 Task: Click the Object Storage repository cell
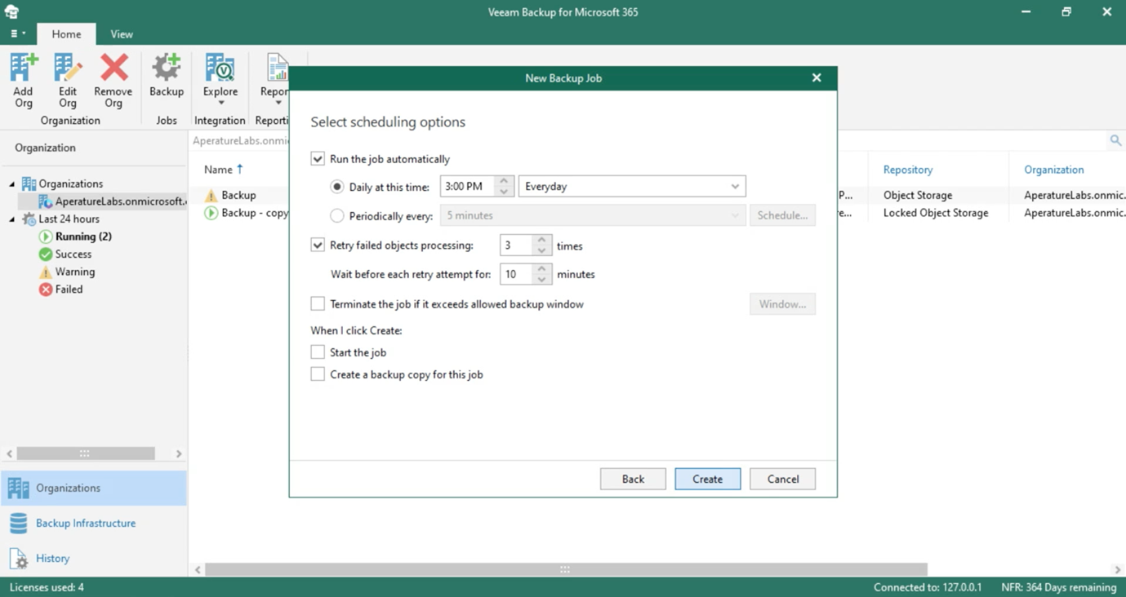(918, 196)
